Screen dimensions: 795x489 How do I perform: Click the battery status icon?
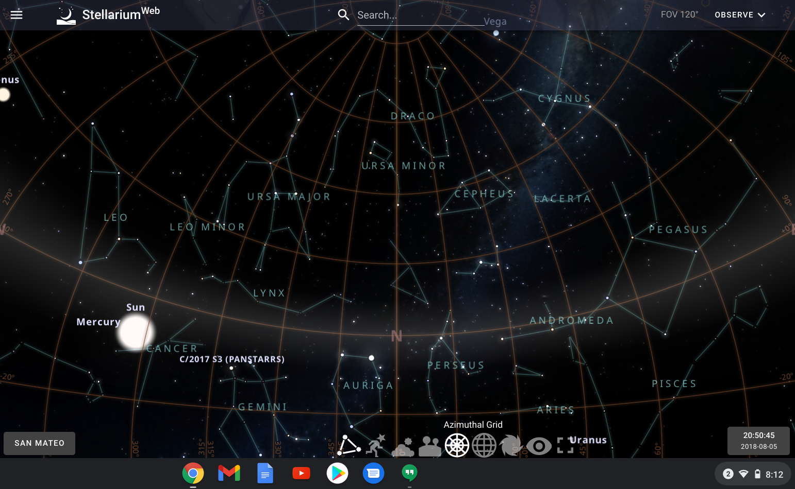[x=757, y=474]
